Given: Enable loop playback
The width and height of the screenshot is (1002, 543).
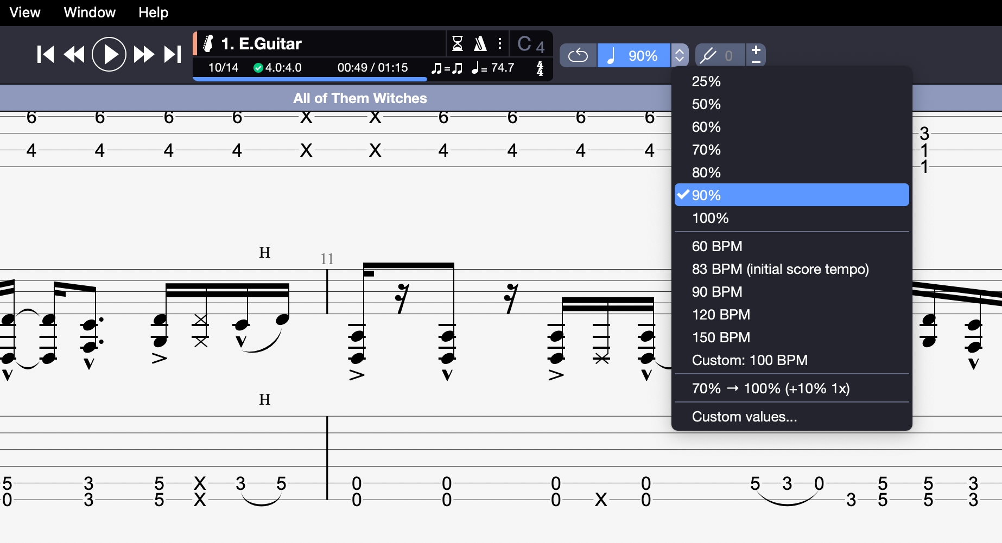Looking at the screenshot, I should 578,55.
